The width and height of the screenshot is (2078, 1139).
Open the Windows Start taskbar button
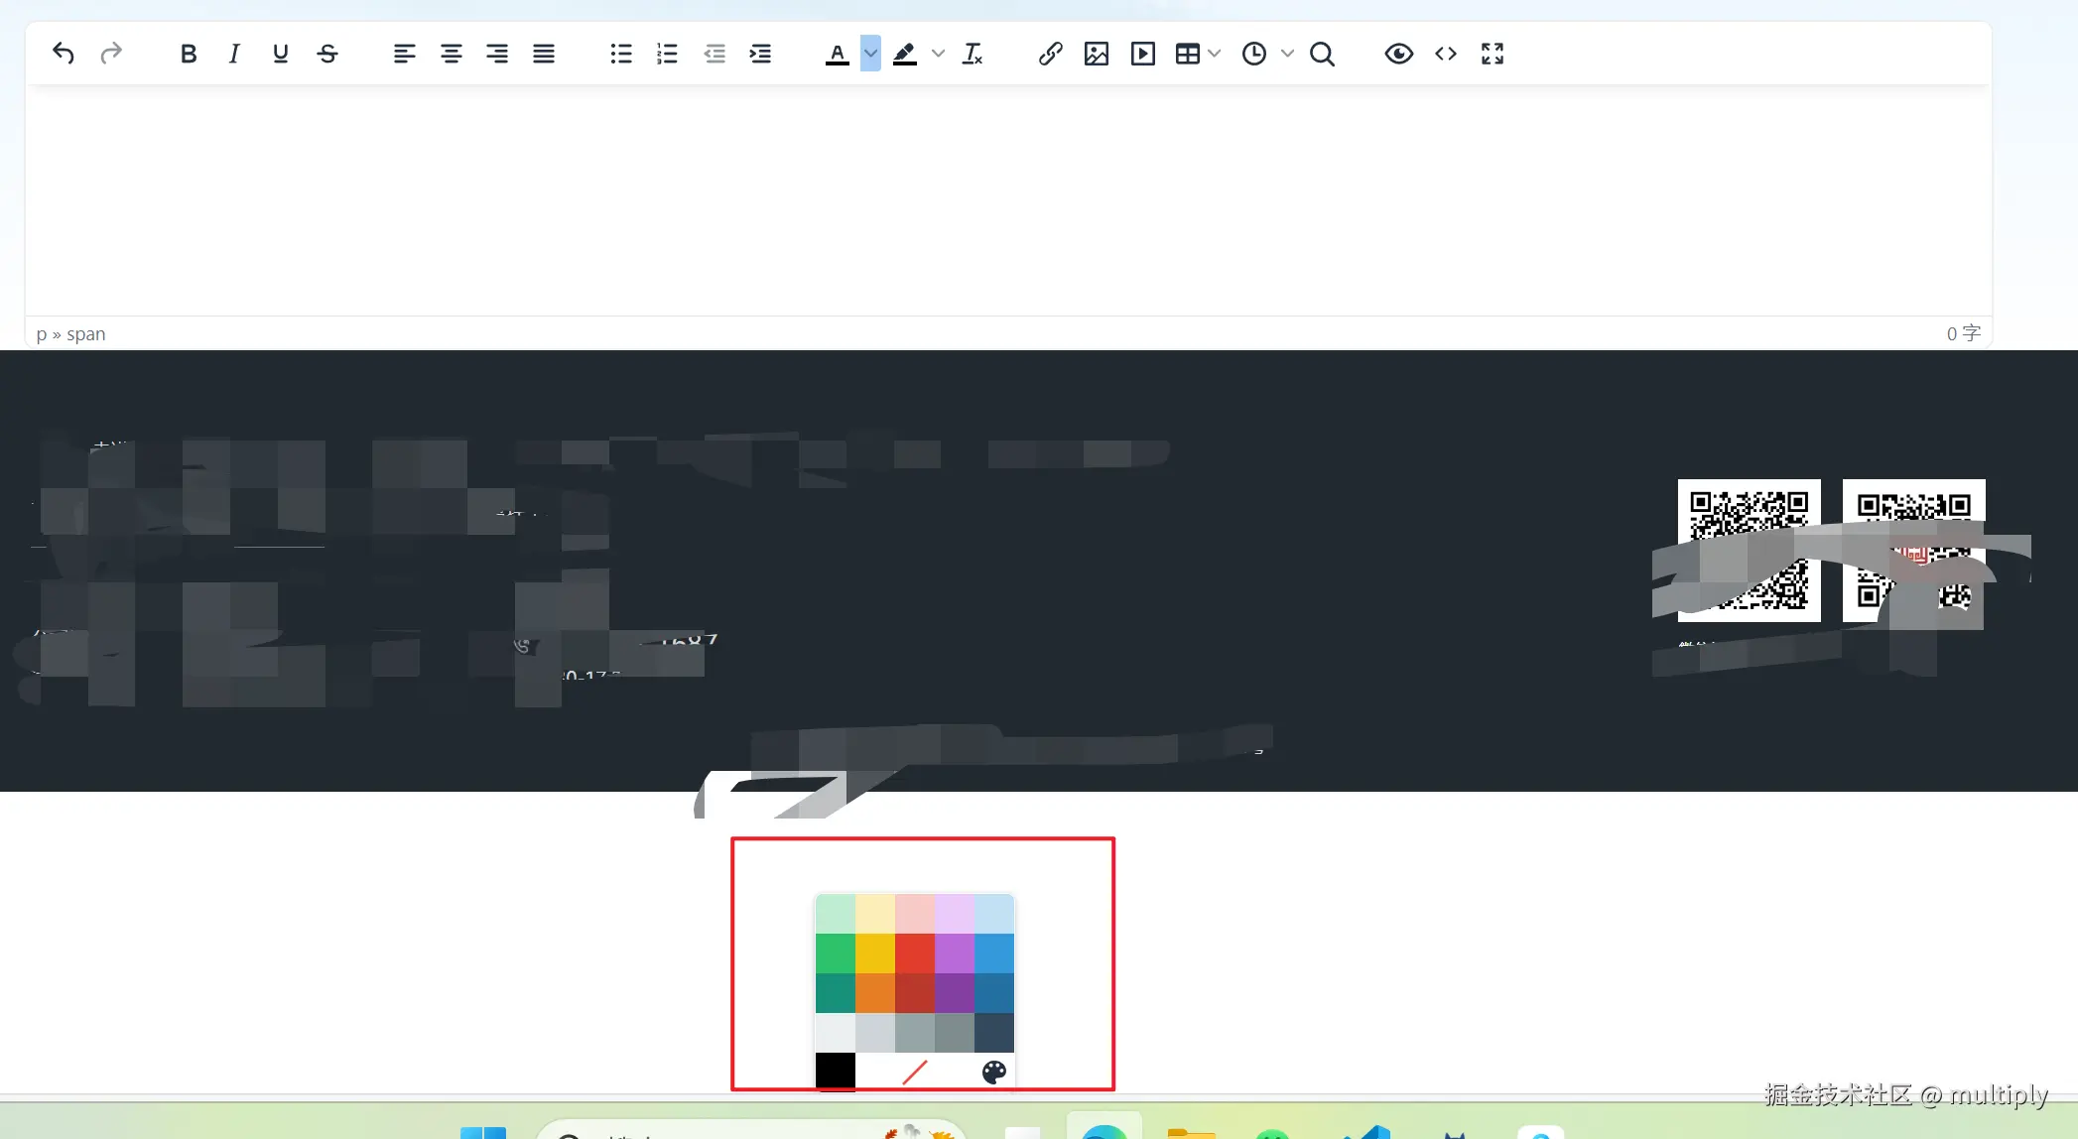(x=483, y=1131)
